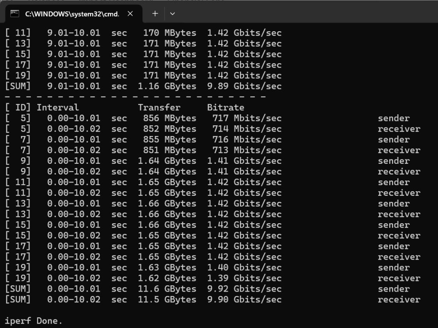438x328 pixels.
Task: Close the cmd.exe terminal tab
Action: [x=130, y=14]
